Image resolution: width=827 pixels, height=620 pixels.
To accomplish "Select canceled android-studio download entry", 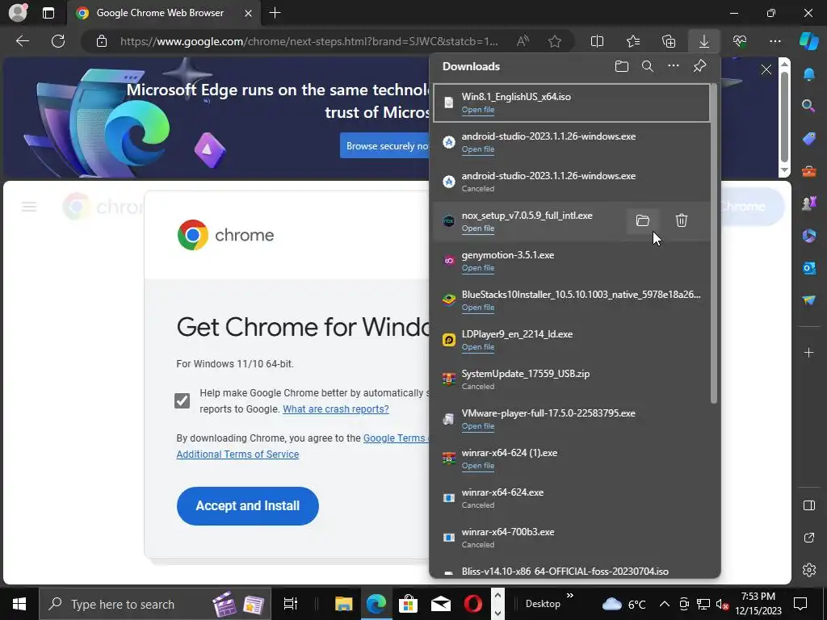I will click(571, 182).
